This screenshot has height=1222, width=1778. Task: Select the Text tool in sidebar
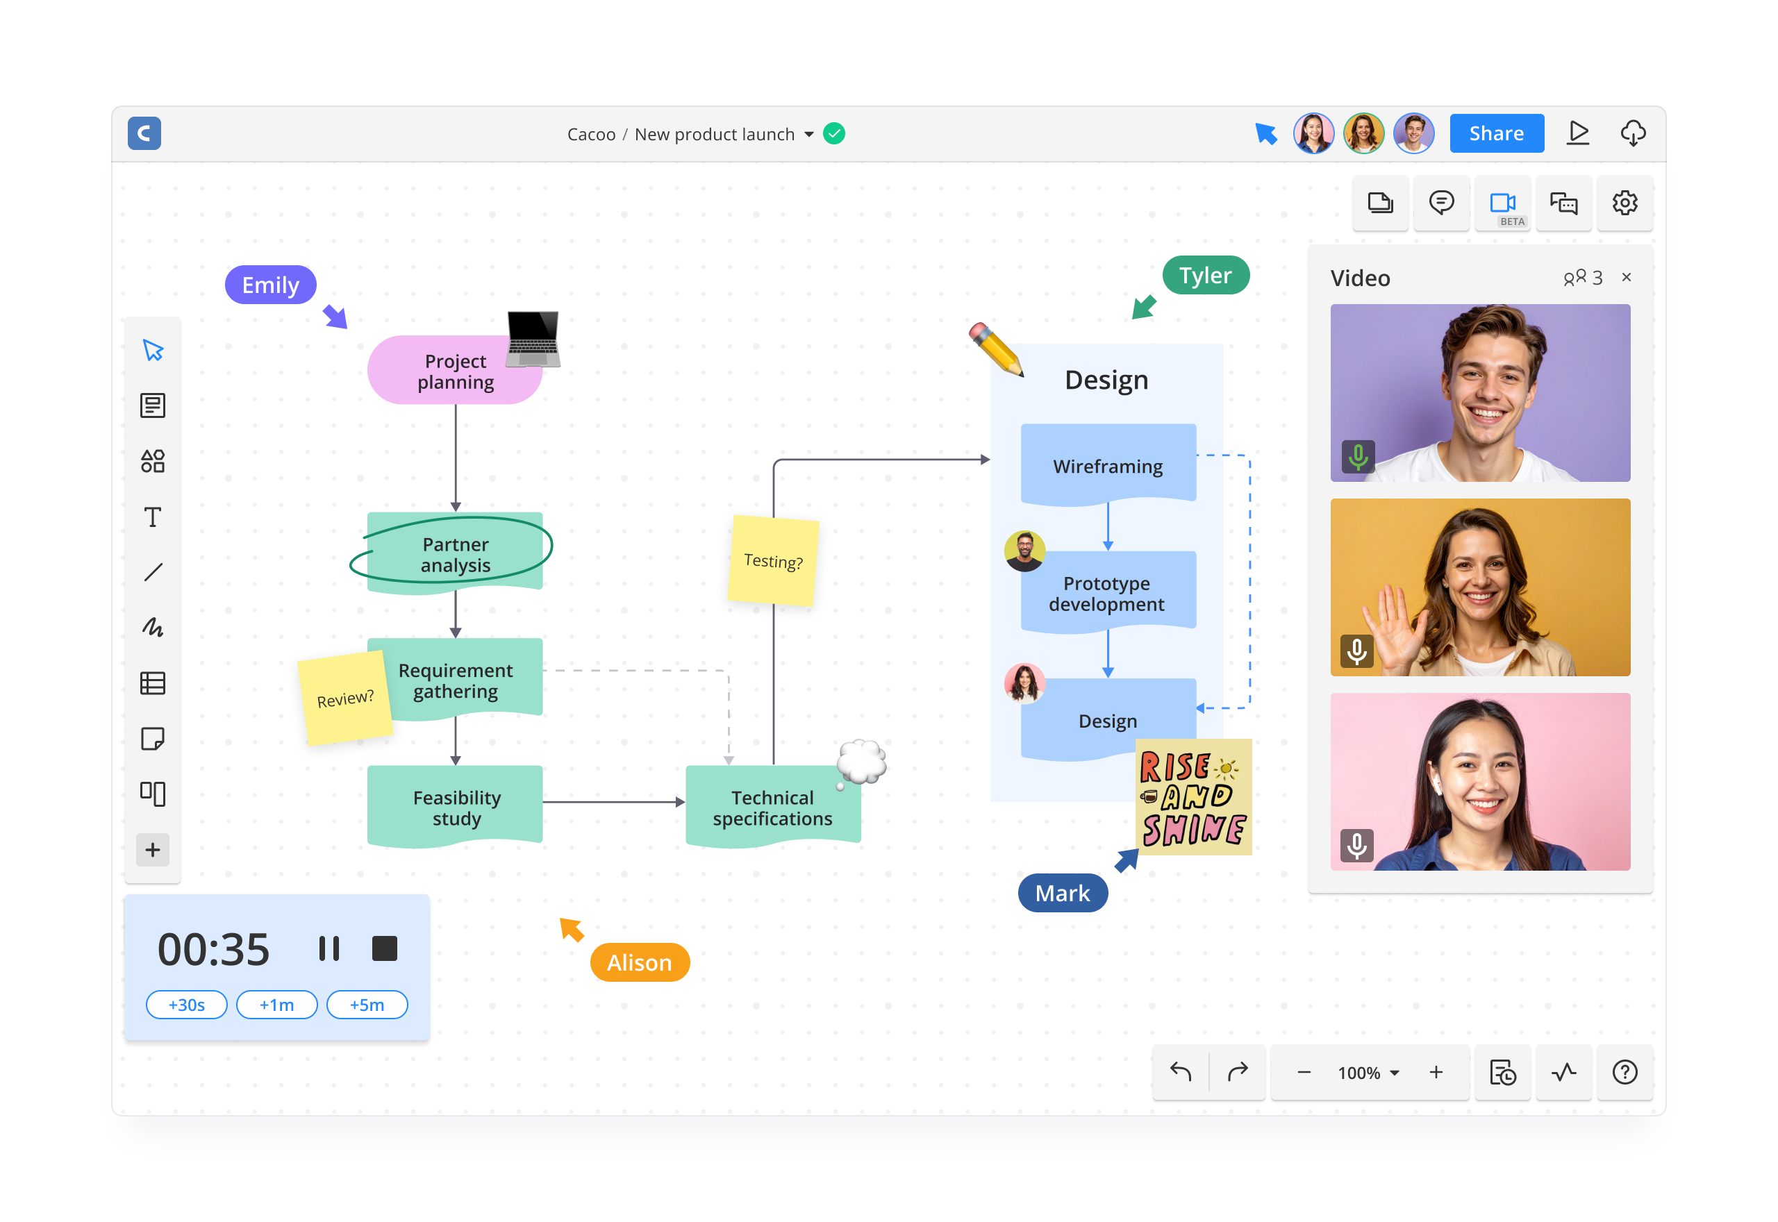click(x=152, y=517)
